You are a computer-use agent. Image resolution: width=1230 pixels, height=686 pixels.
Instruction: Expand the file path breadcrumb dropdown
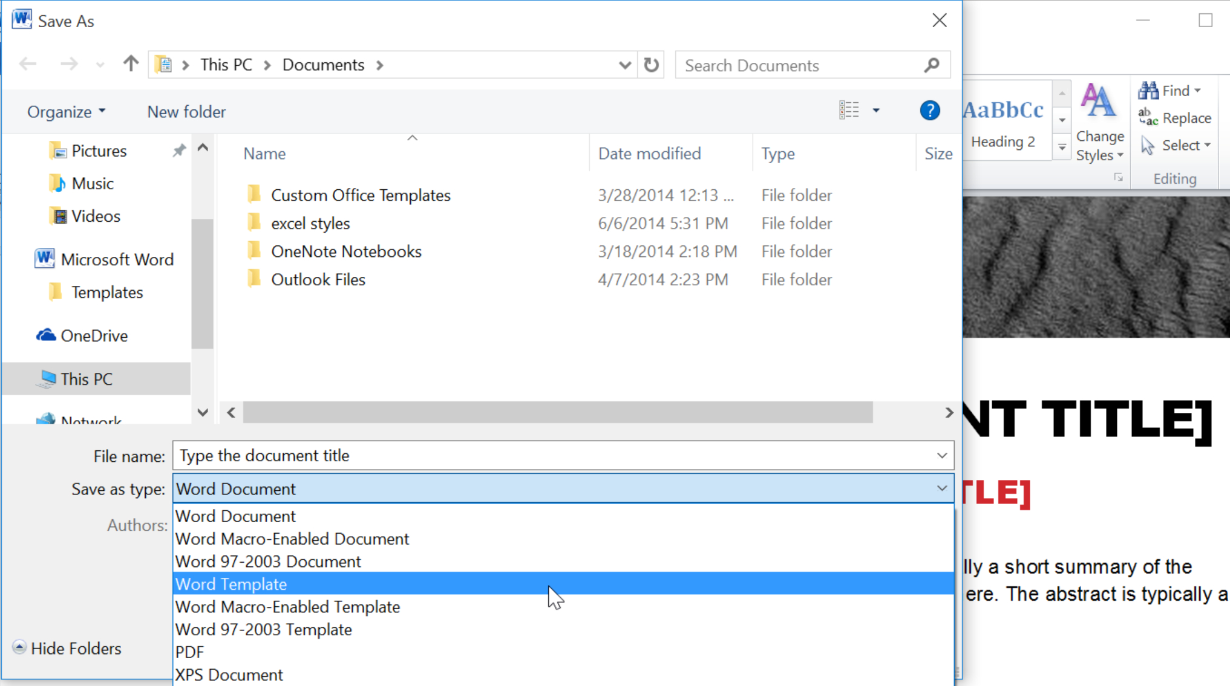click(625, 65)
